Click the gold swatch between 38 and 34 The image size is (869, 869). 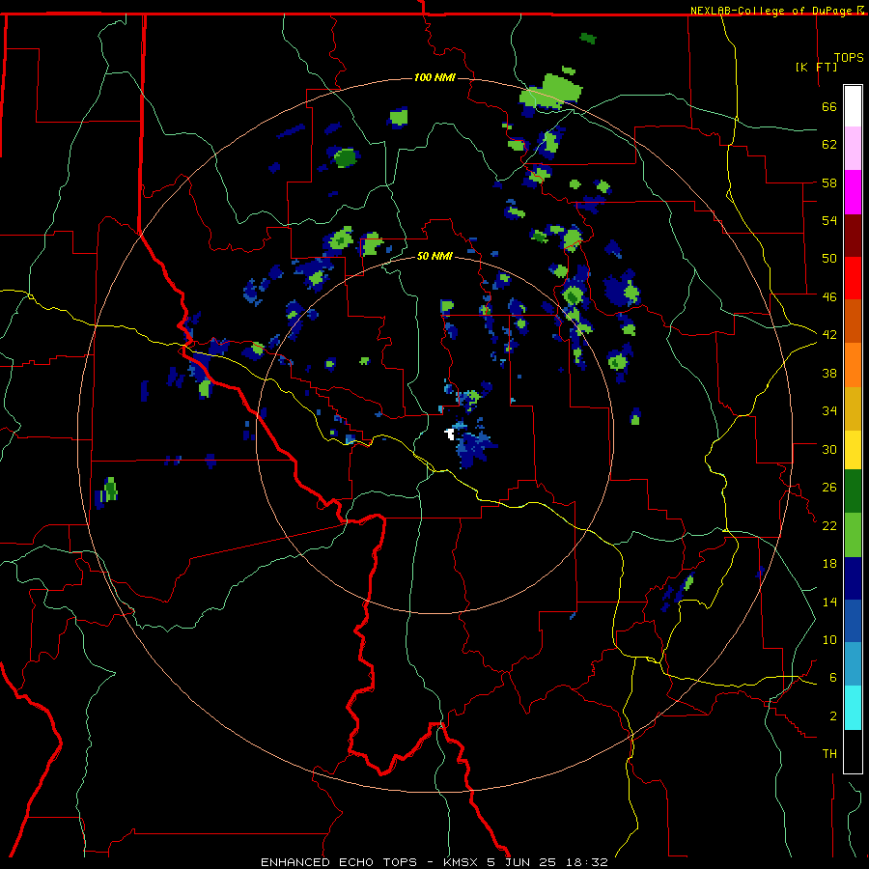[853, 408]
